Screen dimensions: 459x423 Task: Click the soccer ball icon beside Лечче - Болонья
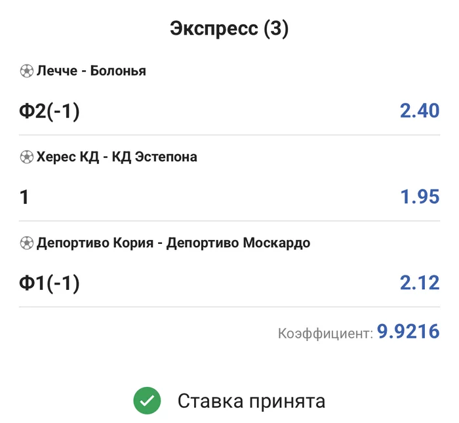(x=26, y=71)
